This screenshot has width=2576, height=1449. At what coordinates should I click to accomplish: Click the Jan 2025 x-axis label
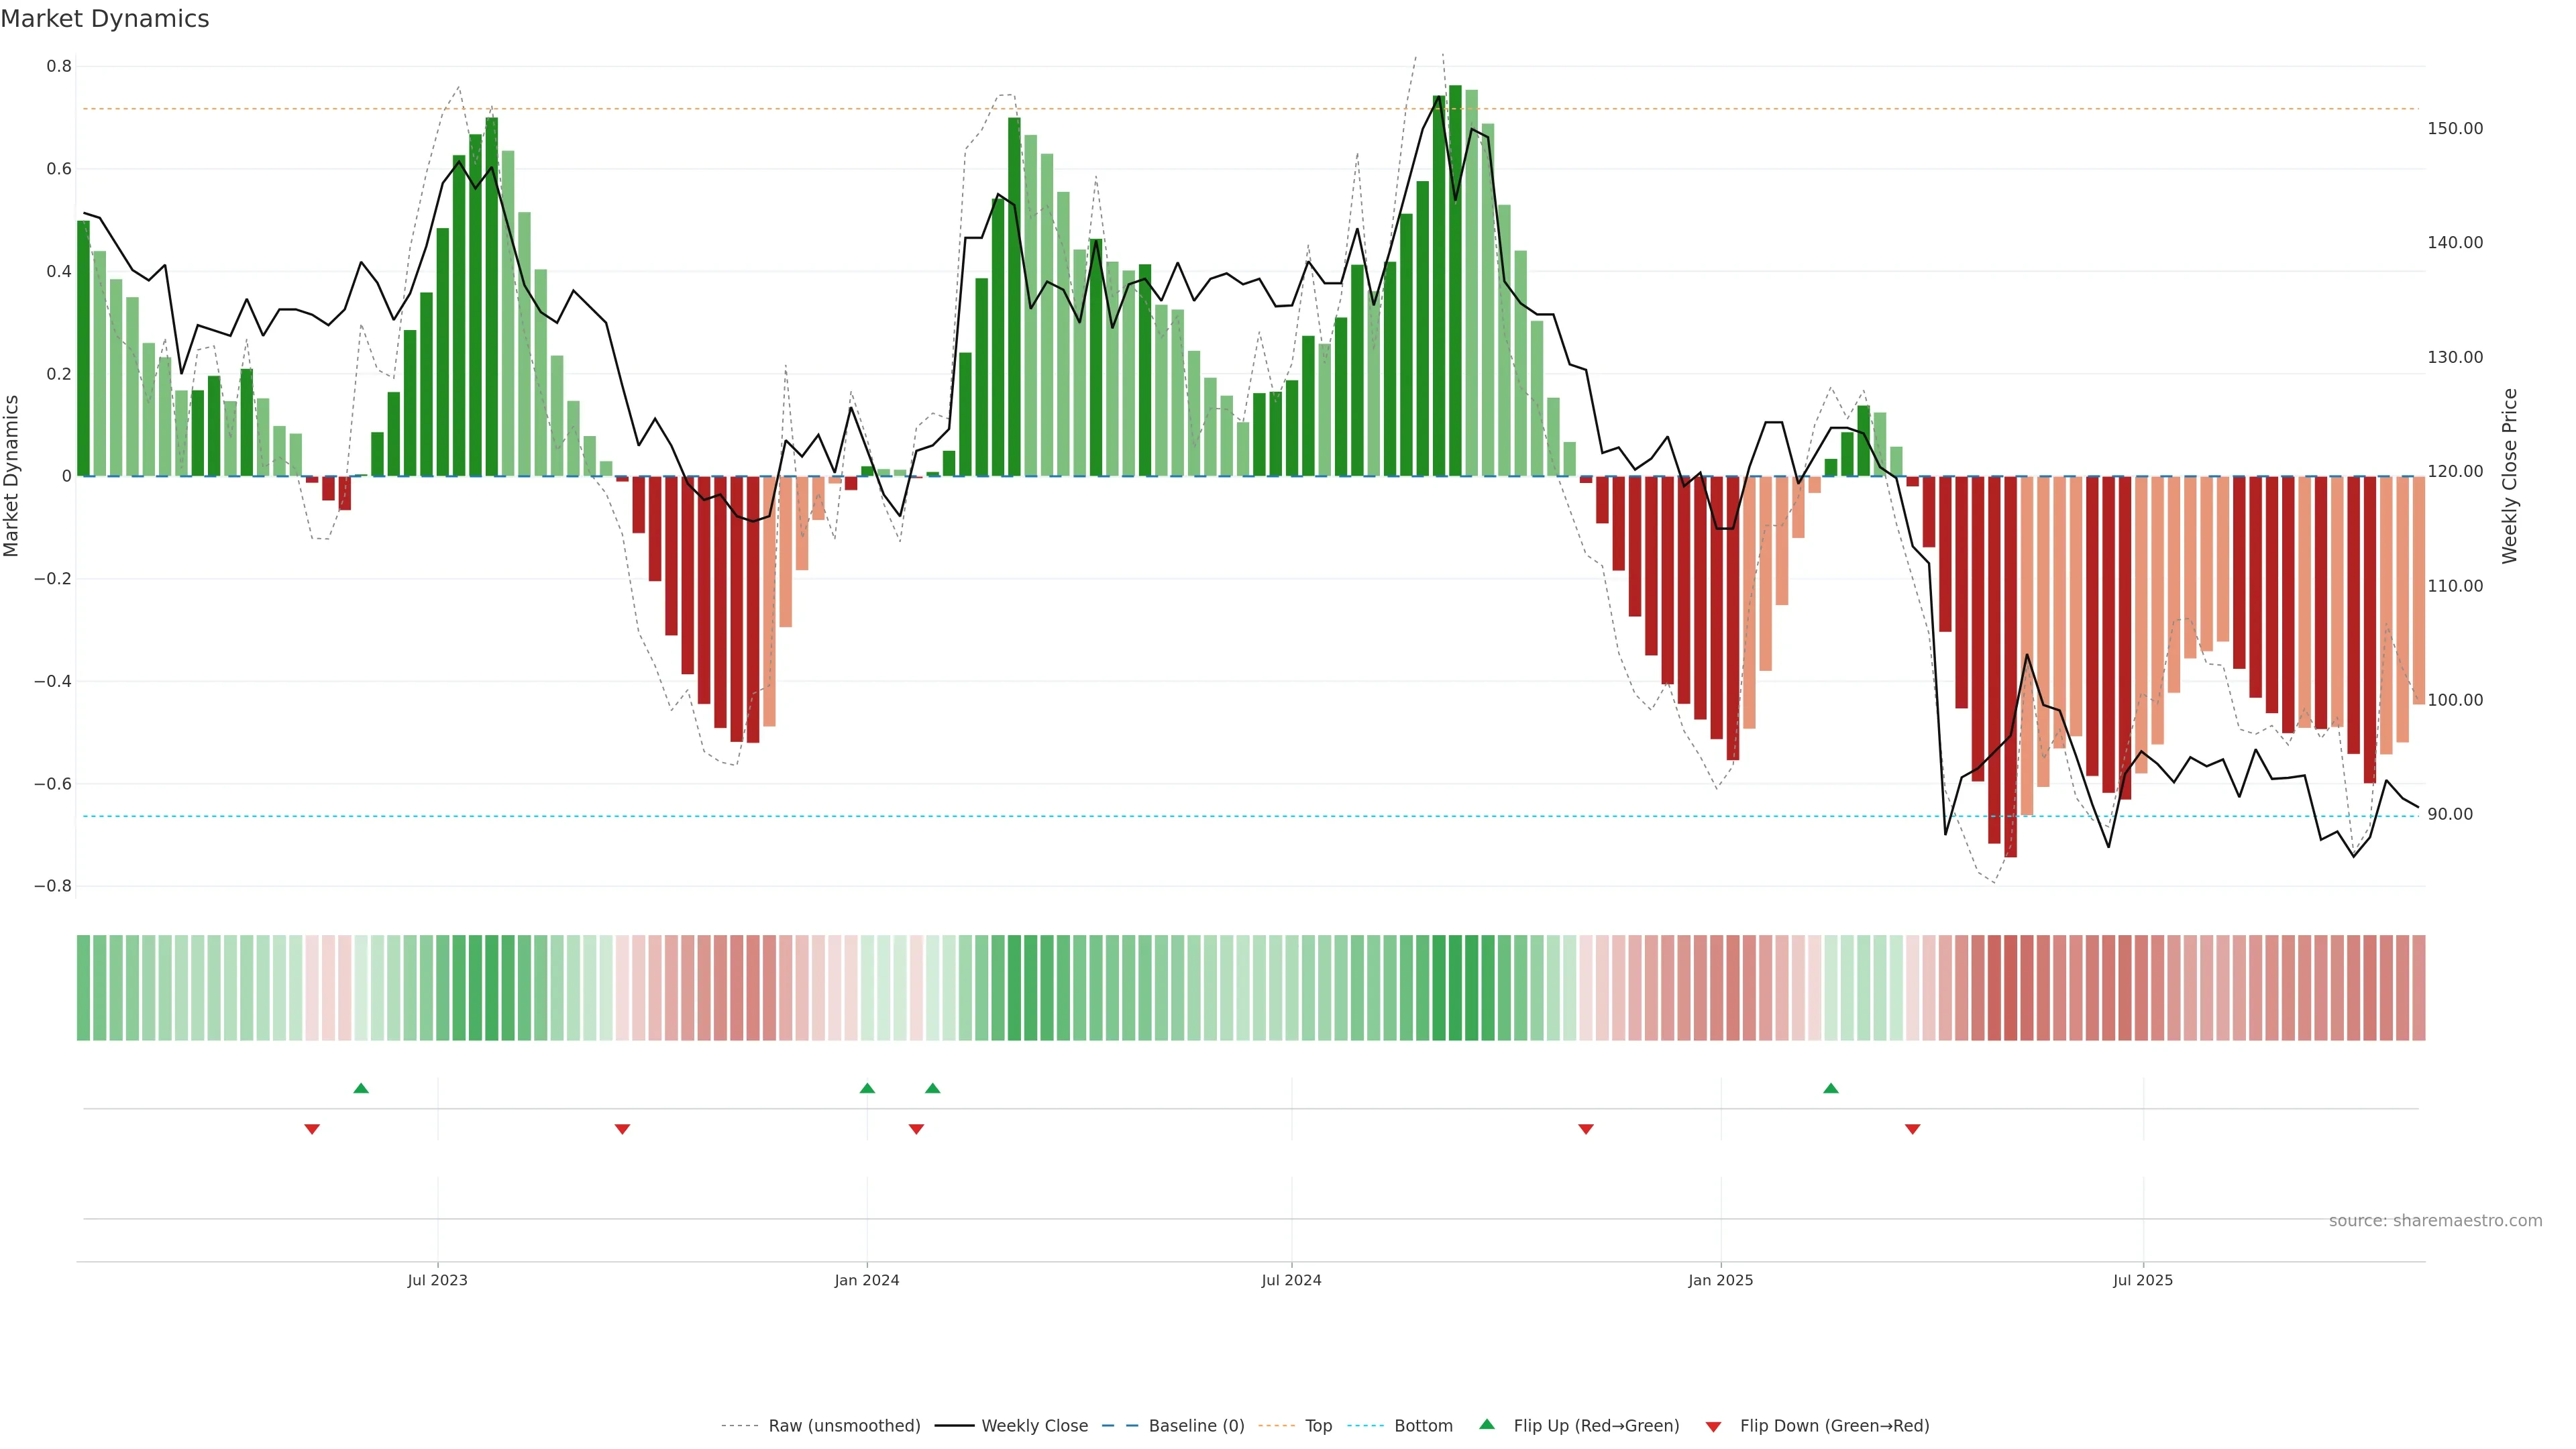tap(1720, 1280)
